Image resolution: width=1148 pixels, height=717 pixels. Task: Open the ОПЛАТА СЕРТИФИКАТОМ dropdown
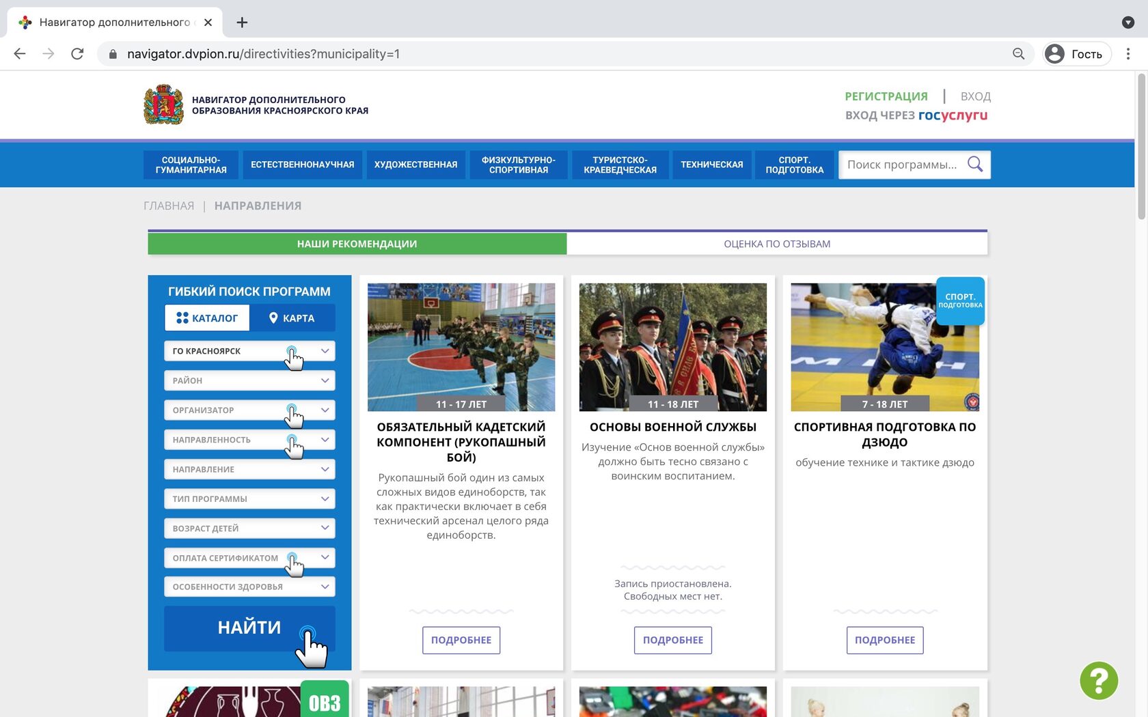(249, 558)
